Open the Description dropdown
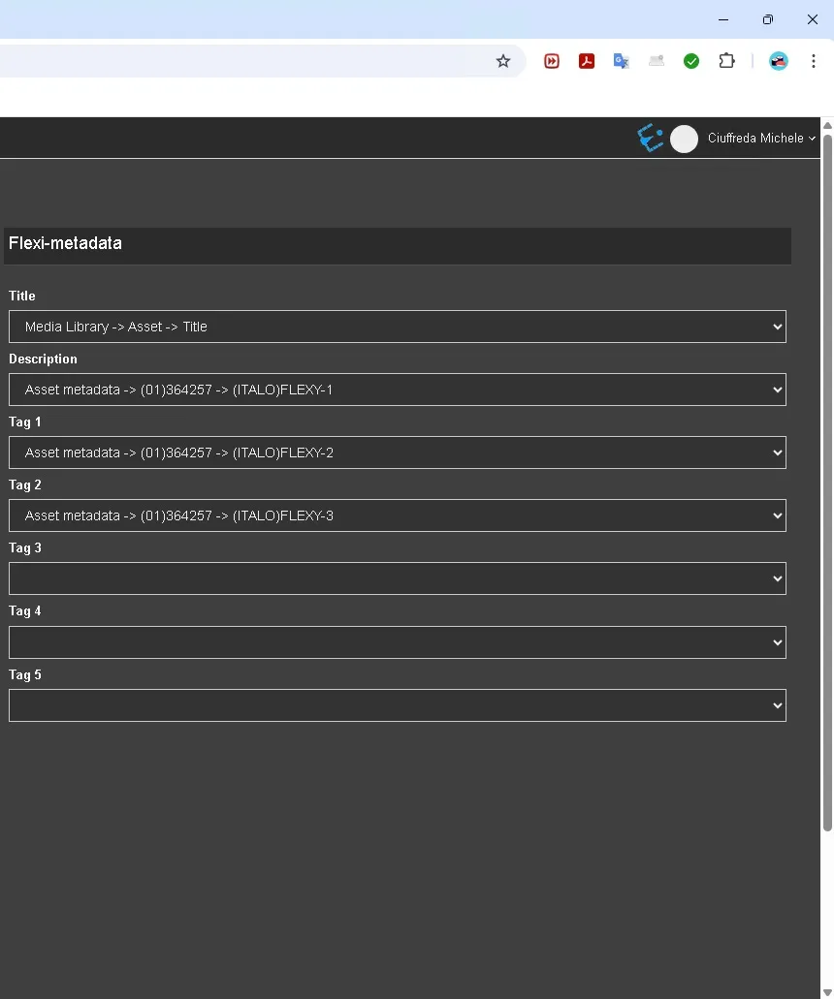Viewport: 834px width, 999px height. click(397, 390)
